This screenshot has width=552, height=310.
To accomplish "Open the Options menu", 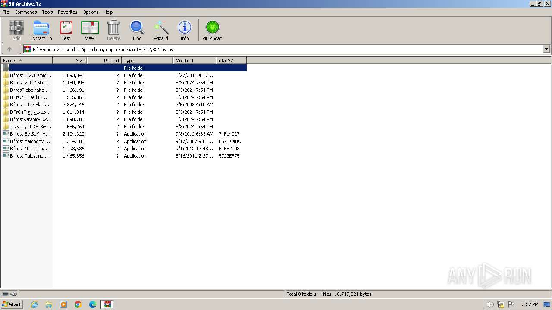I will 91,12.
